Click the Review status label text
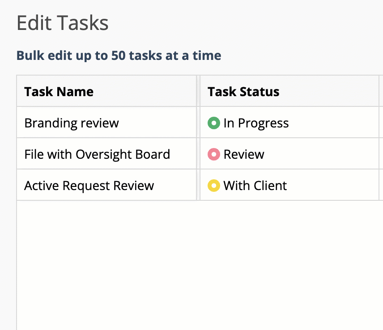 pyautogui.click(x=244, y=154)
